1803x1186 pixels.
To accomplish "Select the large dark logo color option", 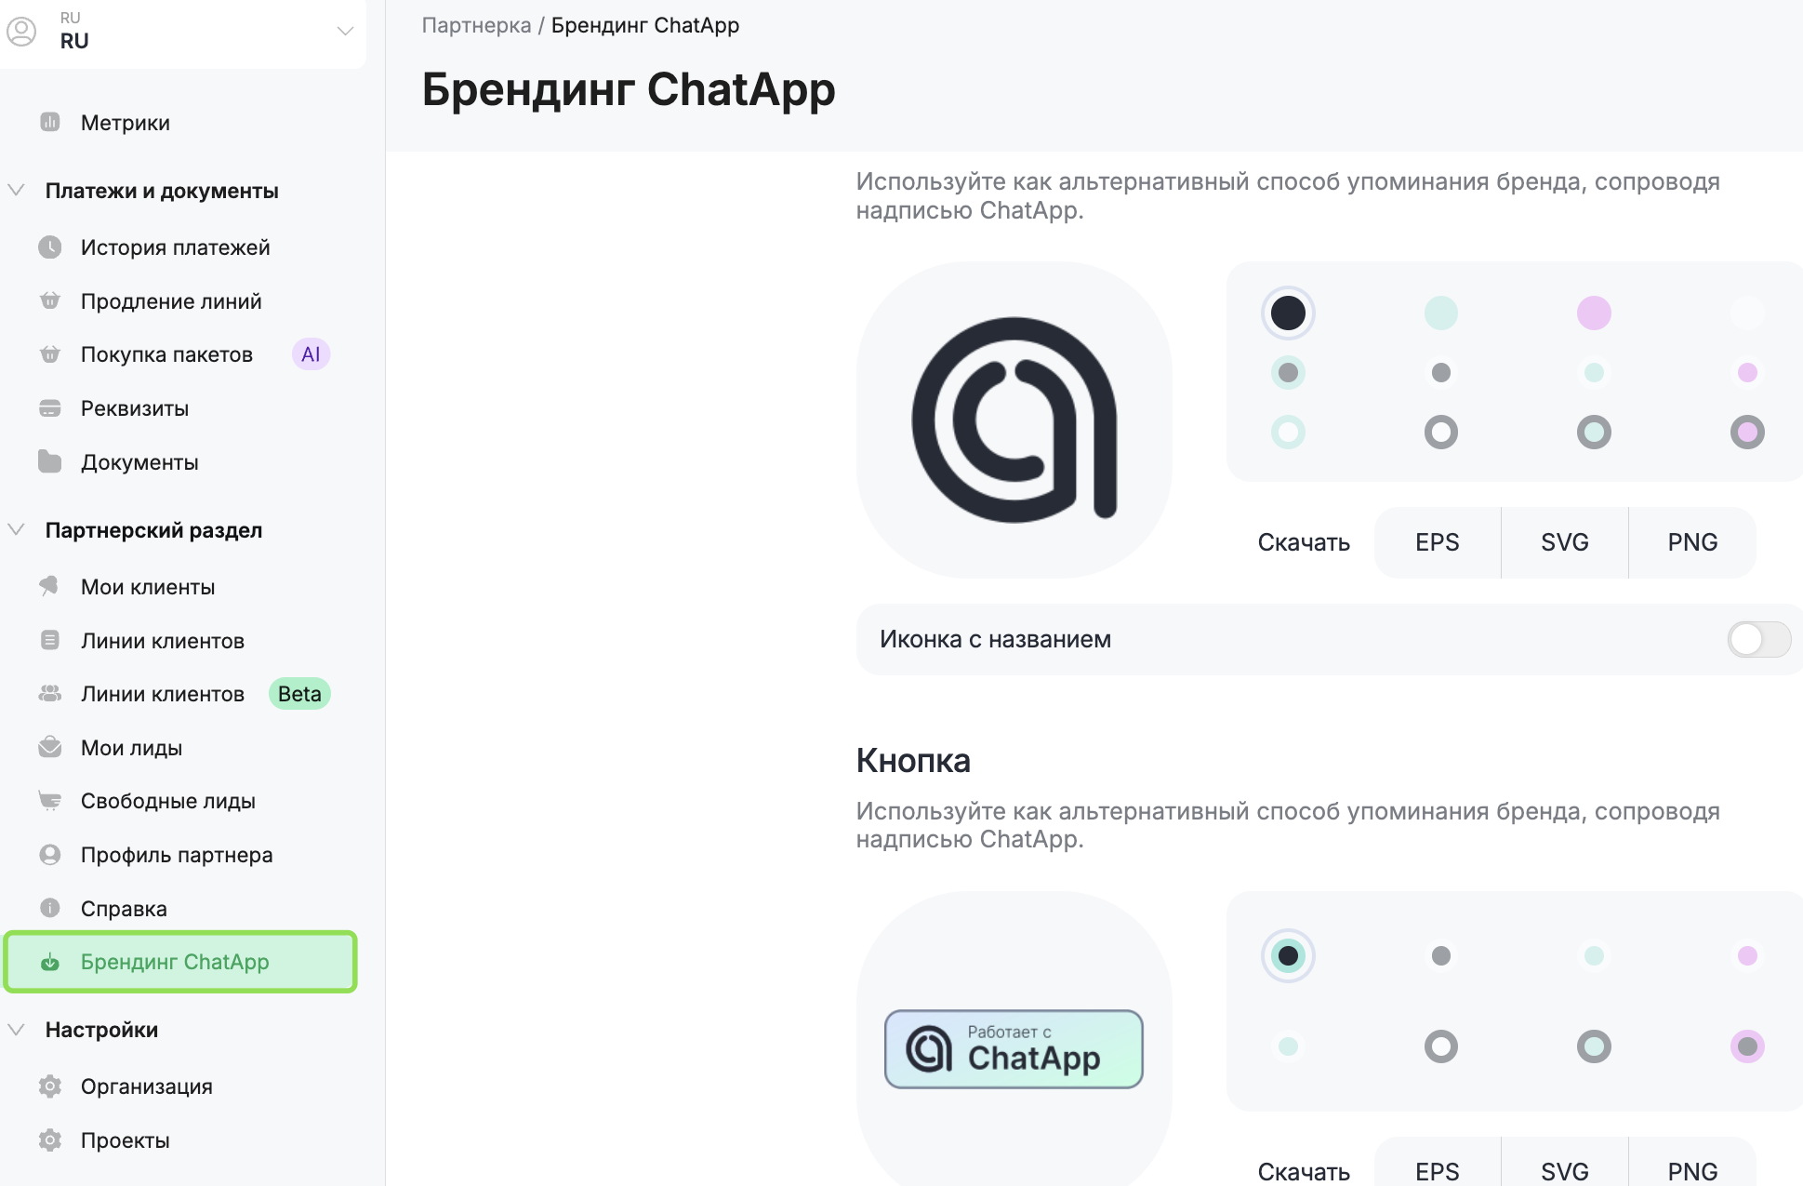I will tap(1288, 313).
